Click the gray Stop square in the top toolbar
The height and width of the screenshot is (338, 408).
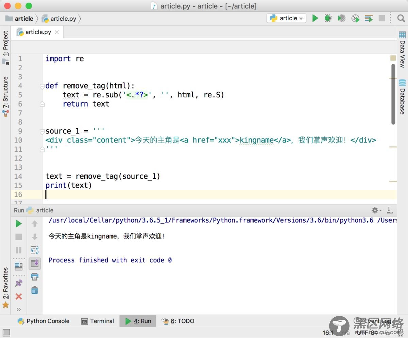click(382, 18)
